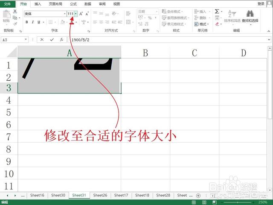Click the Decrease Decimal icon

pos(147,24)
